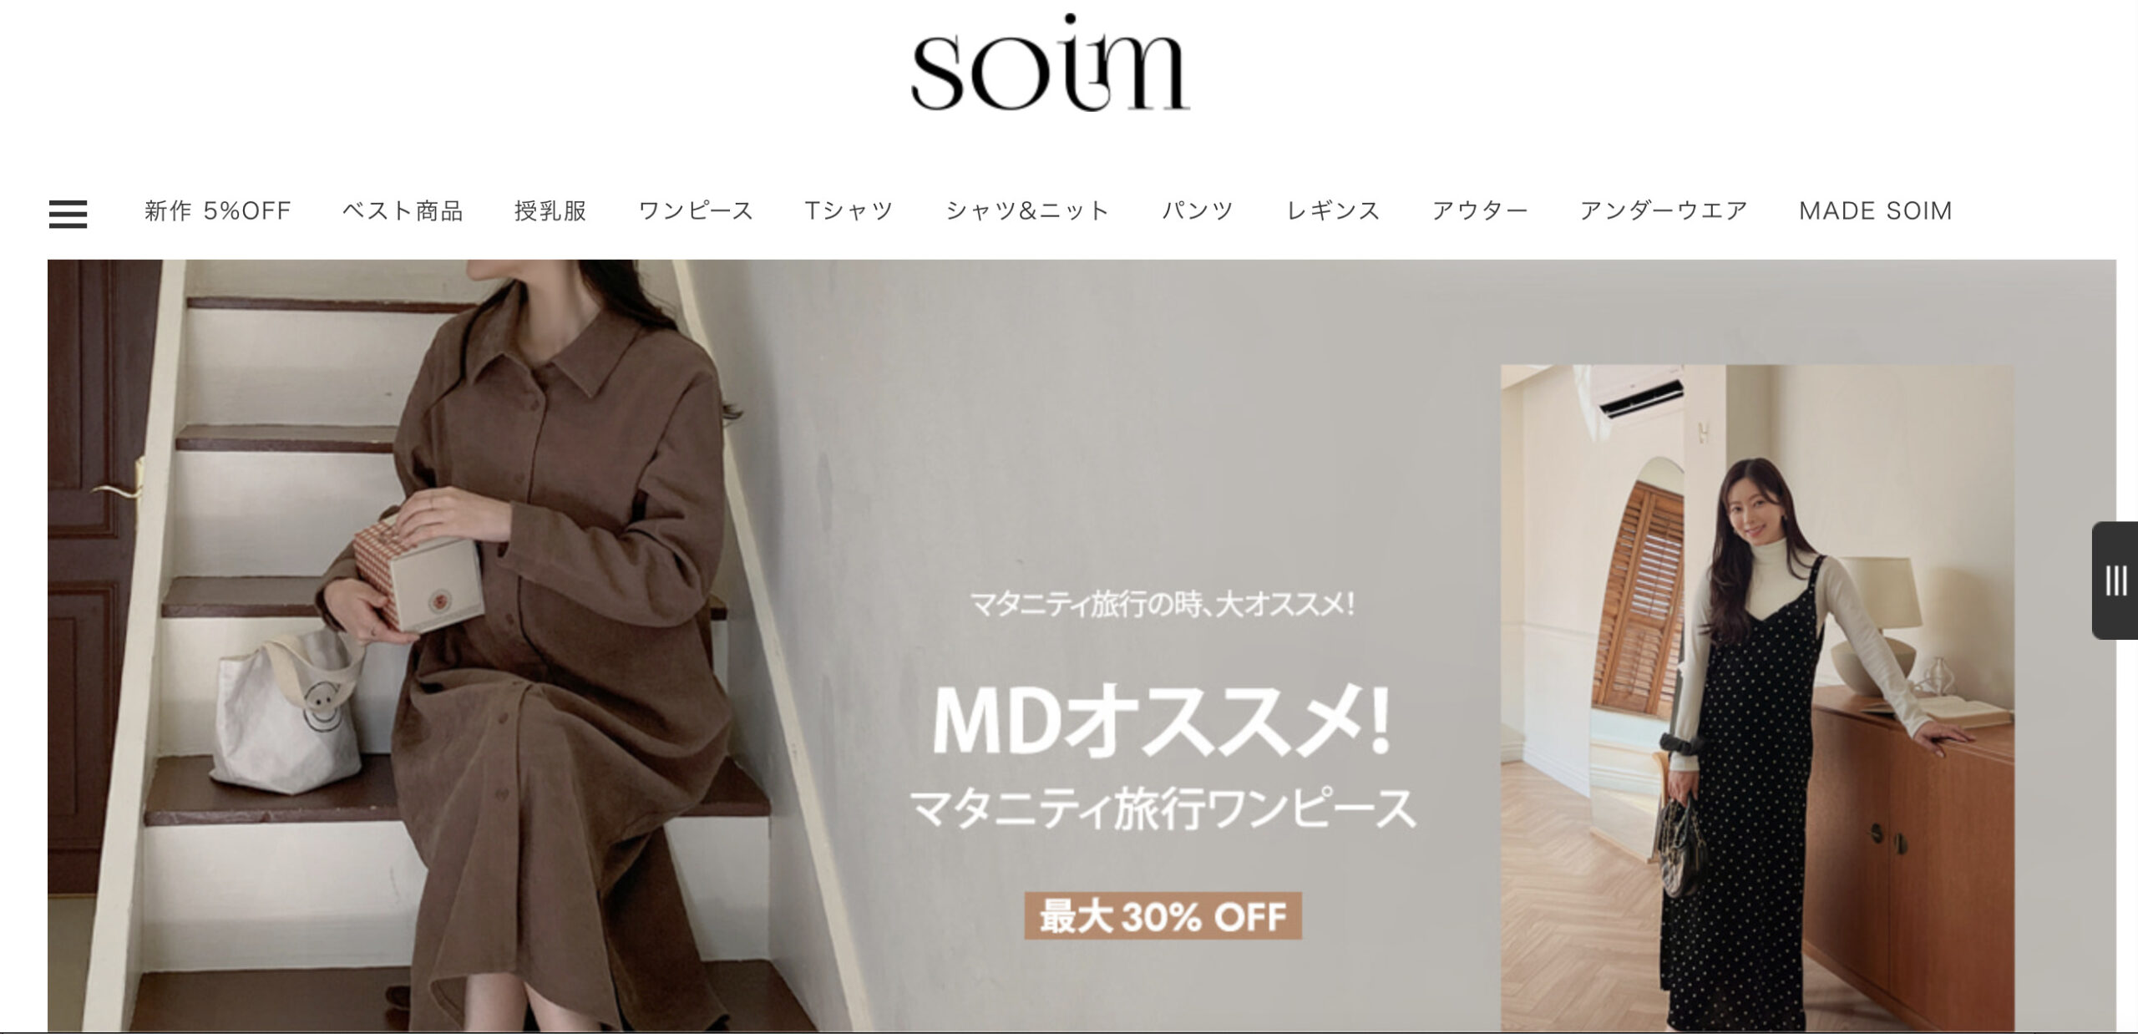Open 授乳服 category
Image resolution: width=2138 pixels, height=1034 pixels.
click(x=550, y=210)
